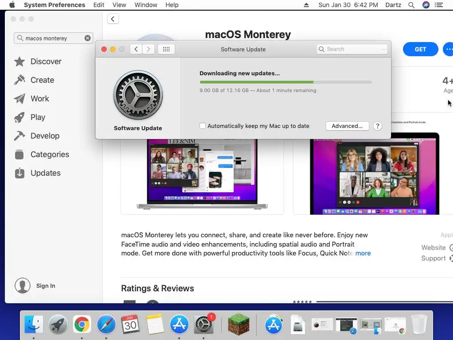Browse Categories in App Store sidebar
Image resolution: width=453 pixels, height=340 pixels.
42,155
